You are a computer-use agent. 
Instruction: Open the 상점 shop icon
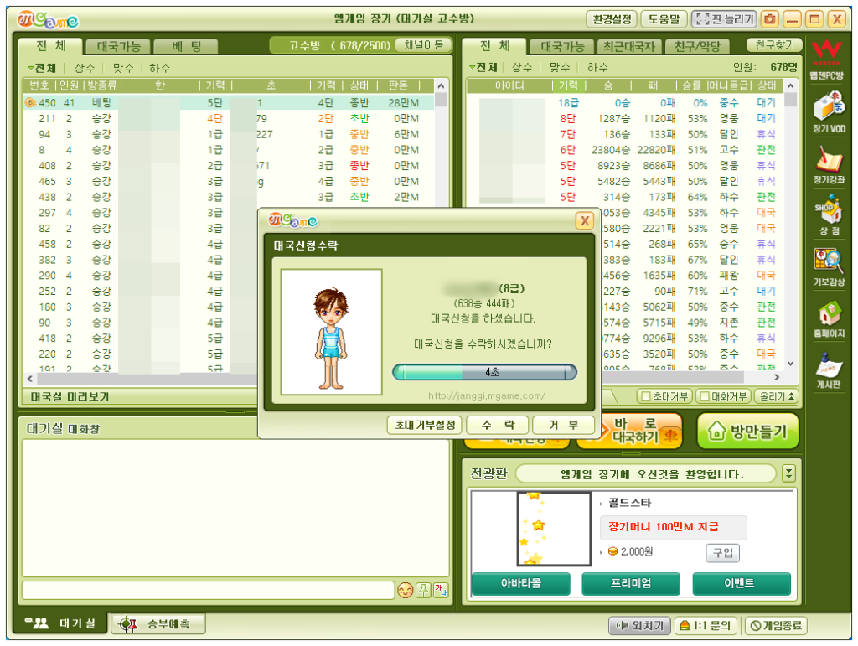pyautogui.click(x=829, y=215)
